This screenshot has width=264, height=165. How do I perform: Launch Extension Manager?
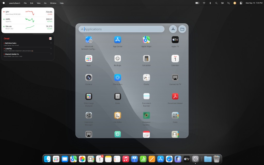click(x=89, y=115)
